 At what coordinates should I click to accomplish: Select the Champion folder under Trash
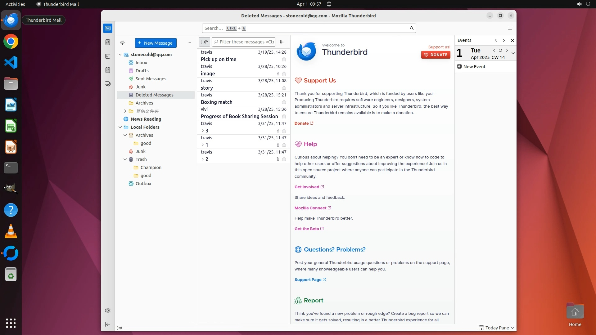151,167
